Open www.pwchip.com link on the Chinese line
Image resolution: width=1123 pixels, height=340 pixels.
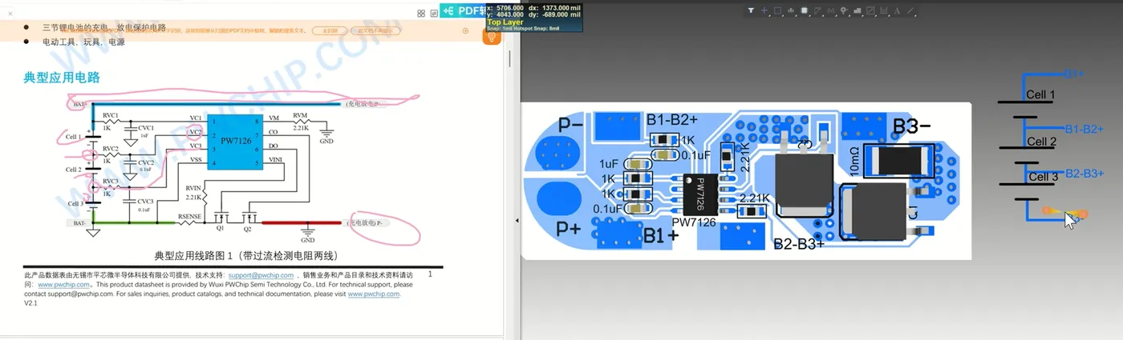(x=63, y=285)
